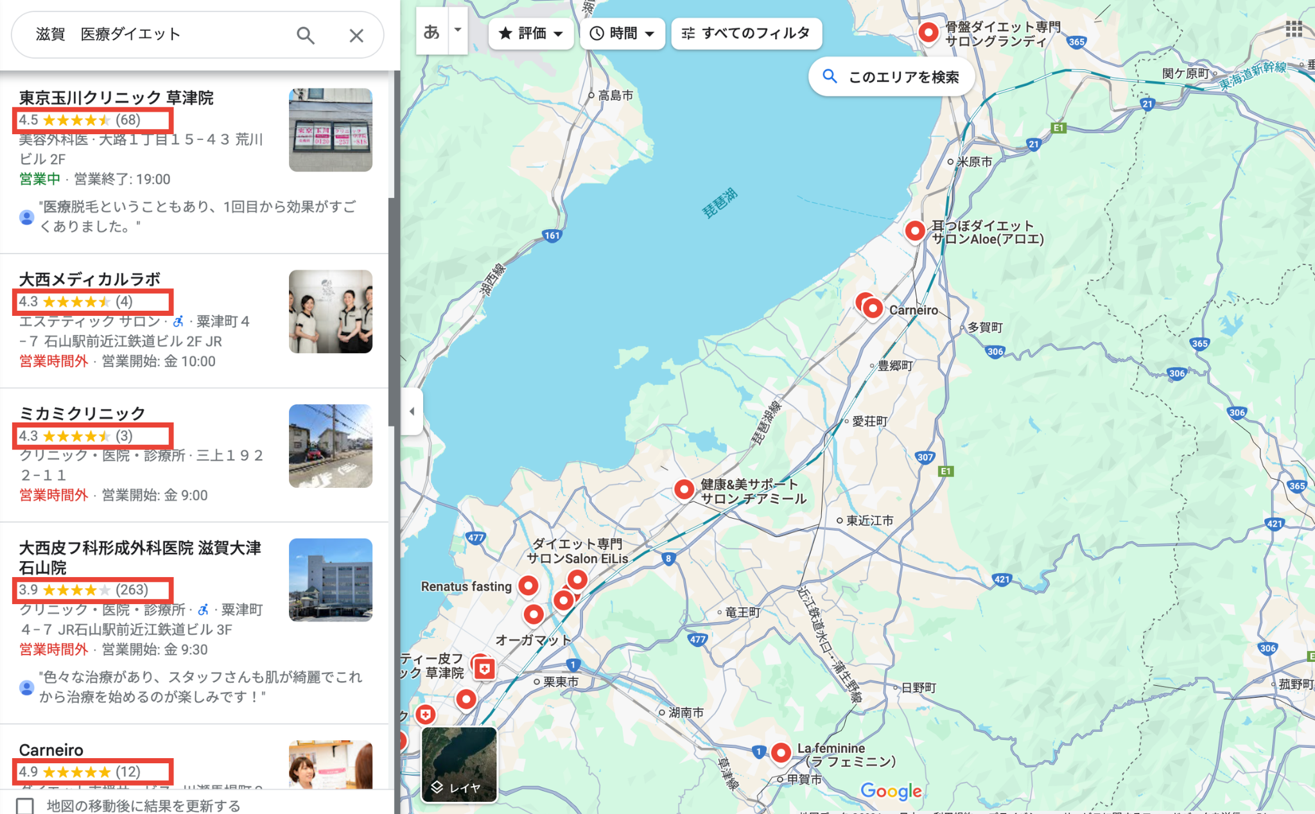Open the すべてのフィルタ button
Viewport: 1315px width, 814px height.
pos(747,33)
